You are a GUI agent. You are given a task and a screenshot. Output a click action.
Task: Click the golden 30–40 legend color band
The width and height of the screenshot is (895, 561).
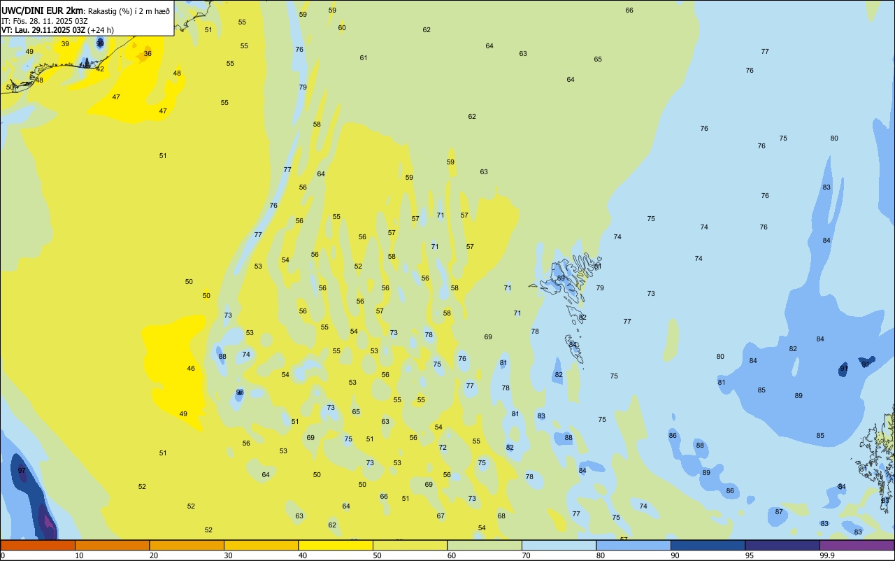(x=262, y=545)
